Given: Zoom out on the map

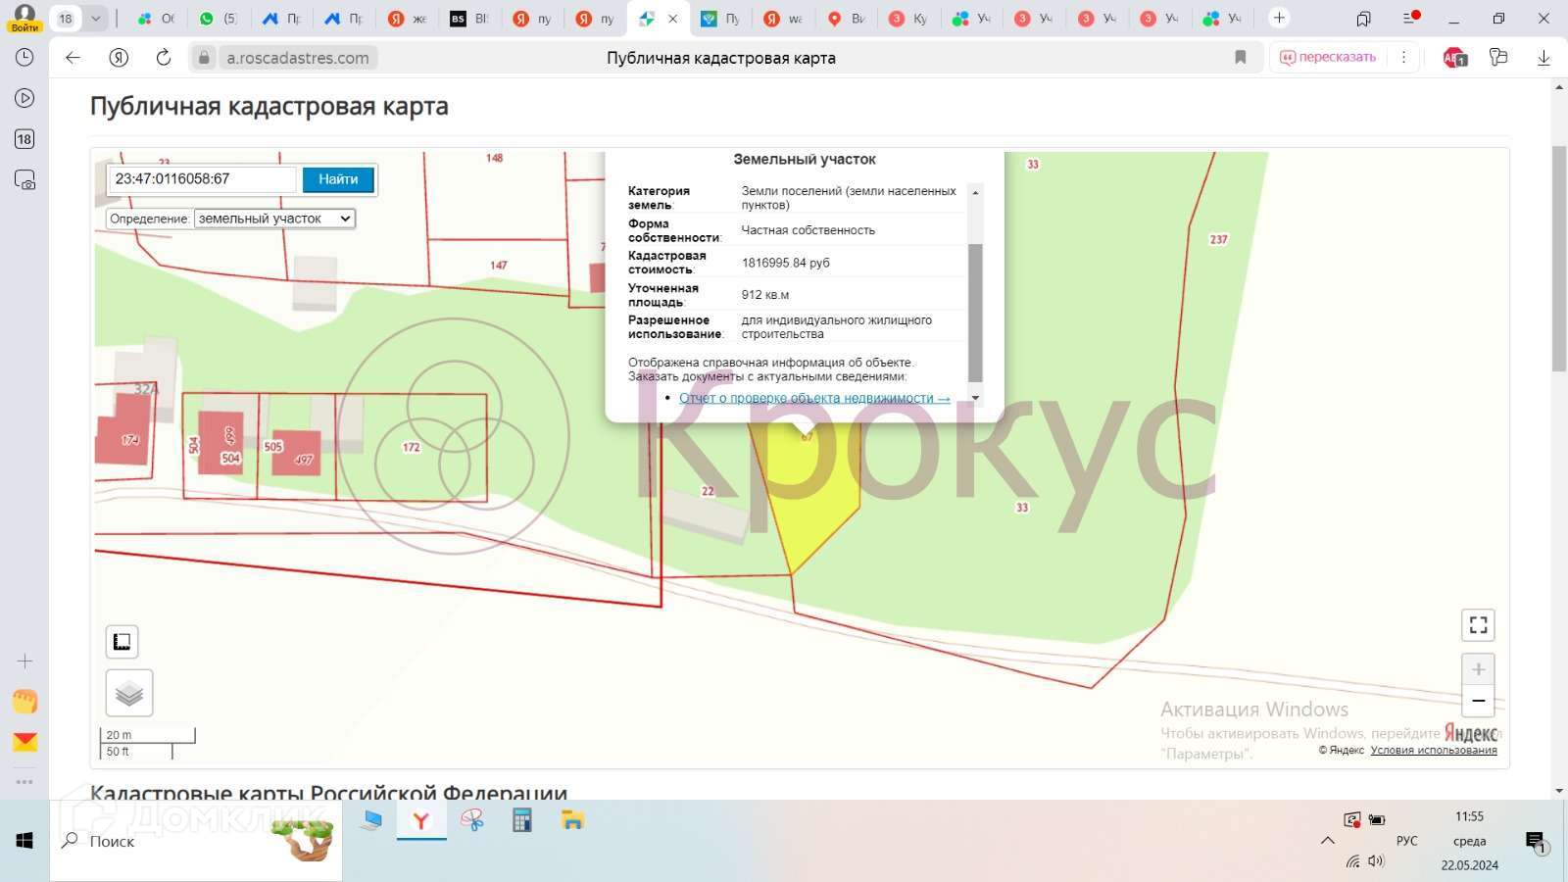Looking at the screenshot, I should pyautogui.click(x=1479, y=701).
